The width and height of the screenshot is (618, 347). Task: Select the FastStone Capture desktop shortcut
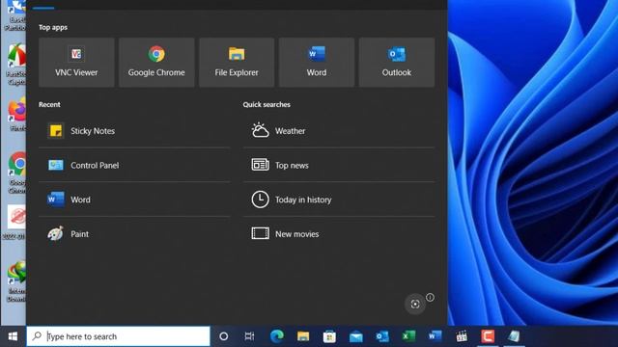coord(15,65)
